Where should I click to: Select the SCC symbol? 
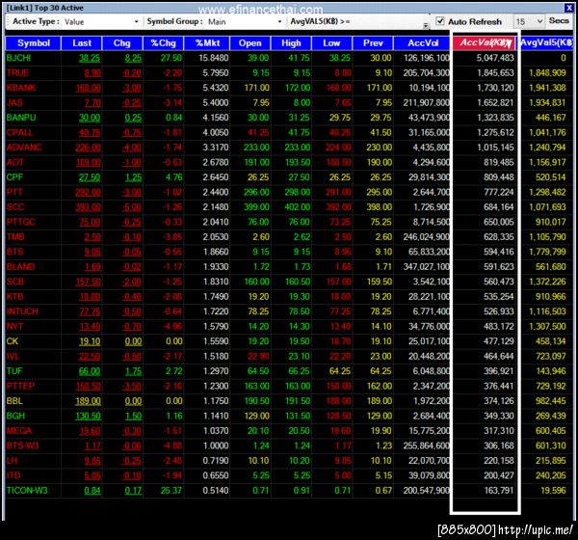coord(15,207)
